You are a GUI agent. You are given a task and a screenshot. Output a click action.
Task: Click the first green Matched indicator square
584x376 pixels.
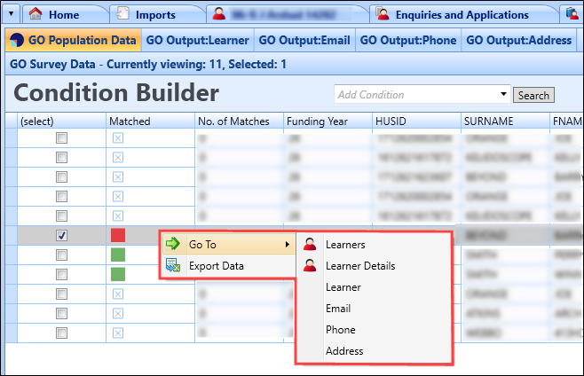click(118, 255)
